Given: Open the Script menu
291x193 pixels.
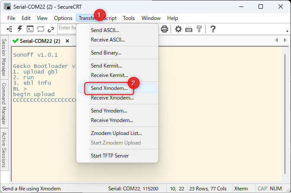Looking at the screenshot, I should click(110, 18).
